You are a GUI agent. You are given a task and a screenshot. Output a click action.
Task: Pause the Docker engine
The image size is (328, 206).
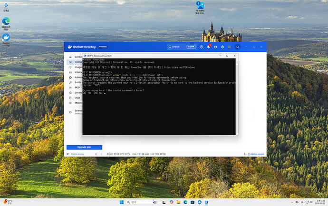96,154
